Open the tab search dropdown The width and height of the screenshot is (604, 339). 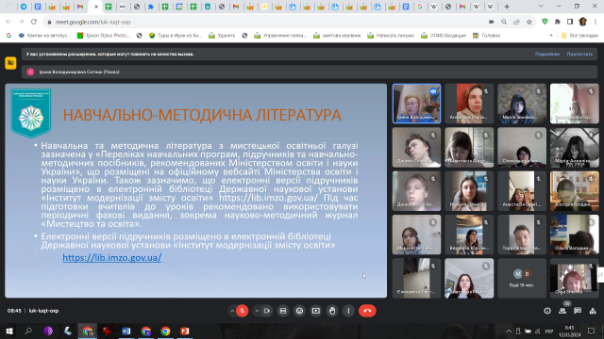[541, 7]
